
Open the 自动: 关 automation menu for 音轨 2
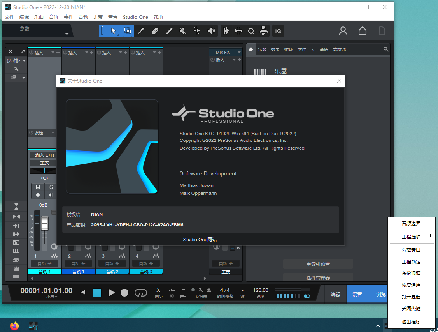[112, 264]
